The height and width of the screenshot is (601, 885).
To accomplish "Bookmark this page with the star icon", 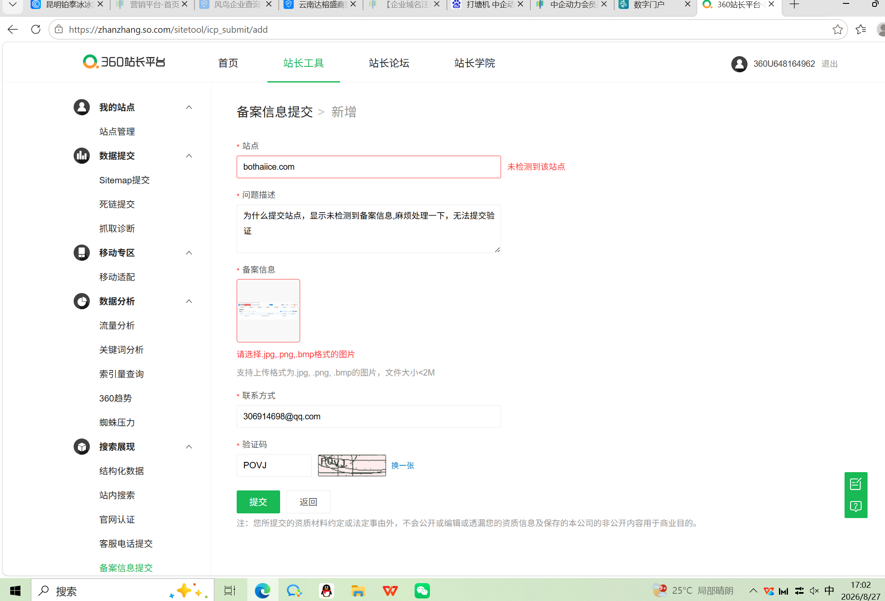I will pos(837,29).
